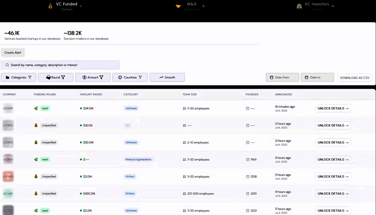Unlock details for Political Organizations row

(333, 160)
